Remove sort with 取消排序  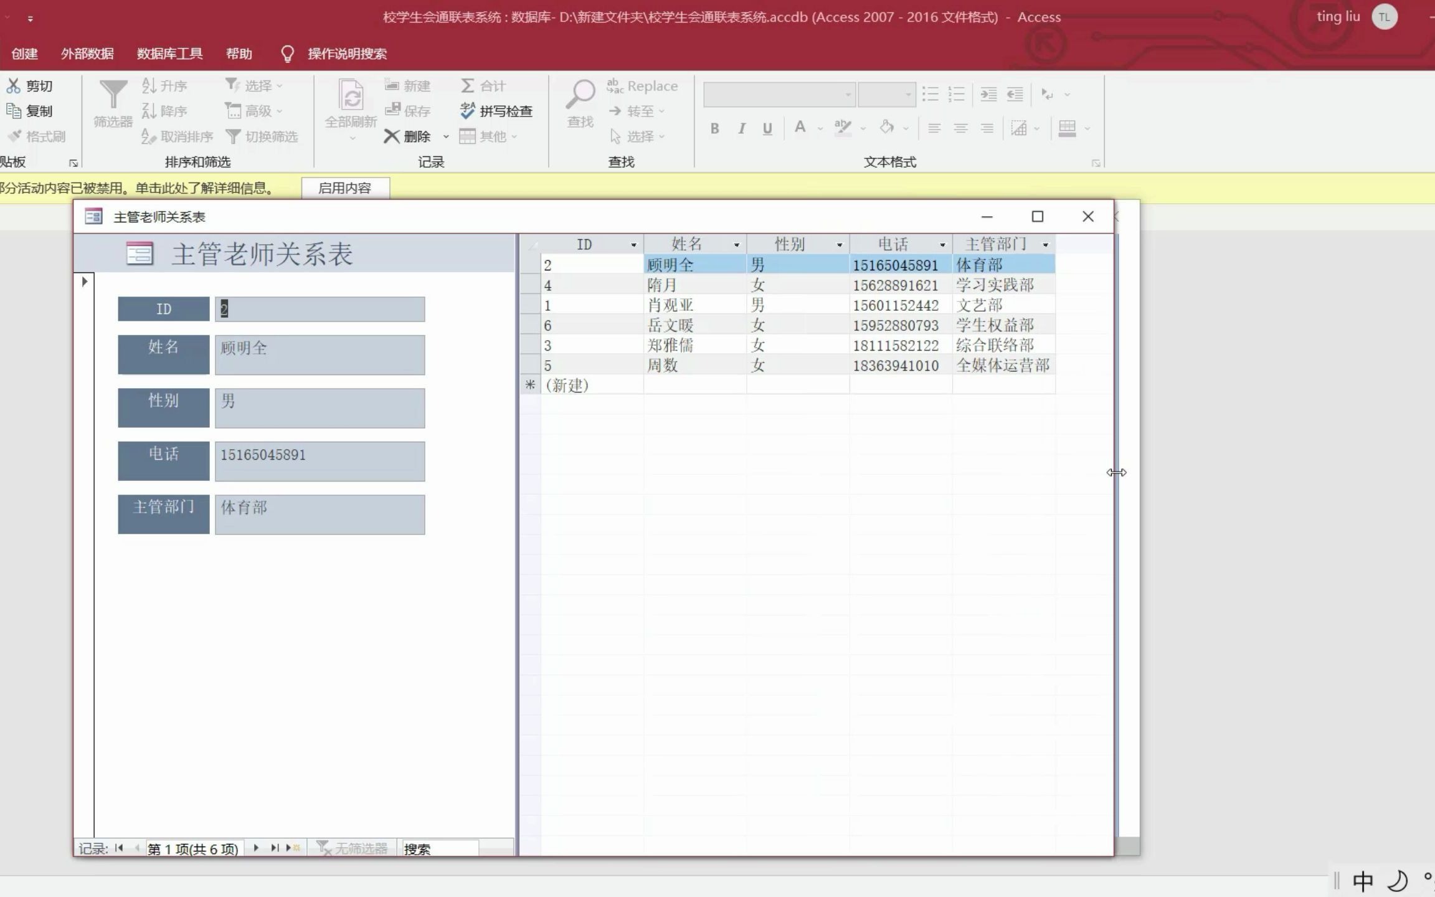click(177, 136)
